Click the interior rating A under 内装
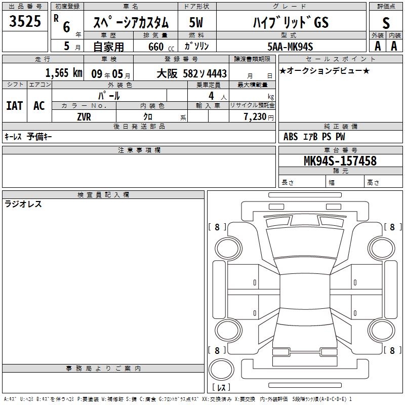 coord(394,46)
